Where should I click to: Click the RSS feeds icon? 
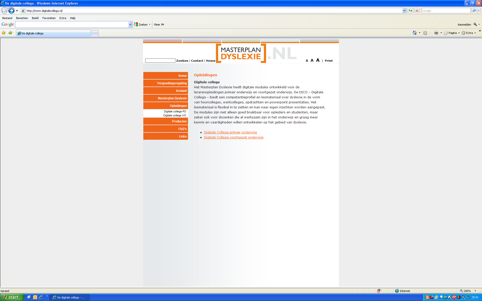425,33
